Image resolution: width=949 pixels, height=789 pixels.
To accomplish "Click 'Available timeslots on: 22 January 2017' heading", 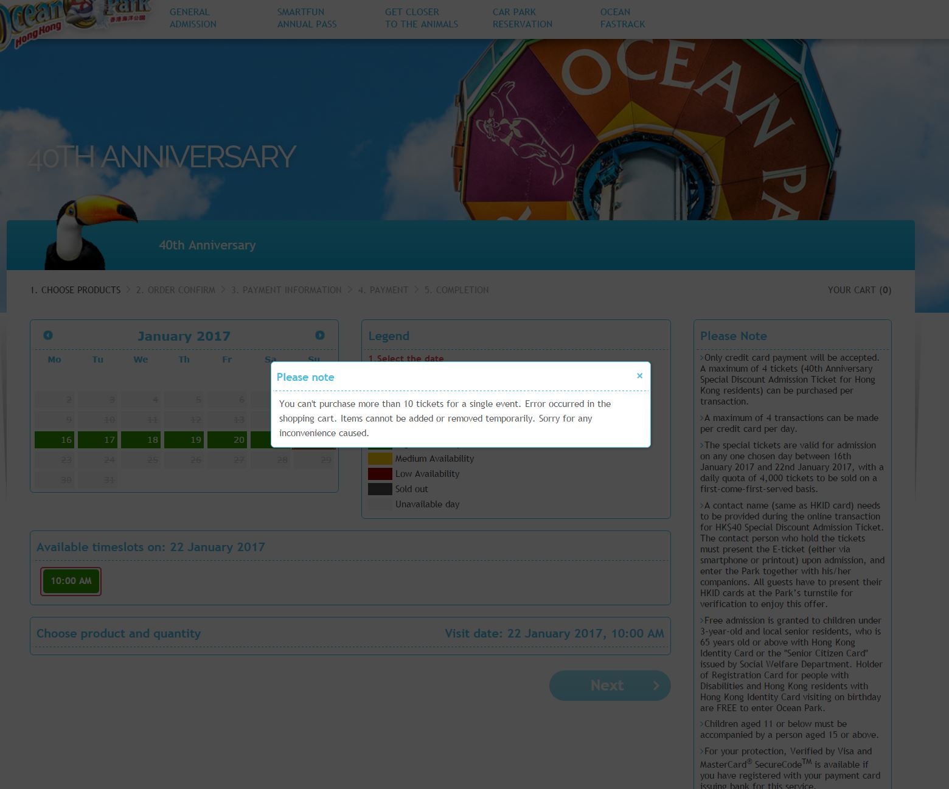I will click(151, 547).
